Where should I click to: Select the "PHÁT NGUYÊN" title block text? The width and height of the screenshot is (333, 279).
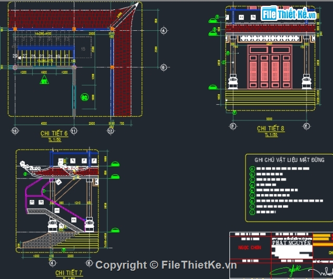coord(291,243)
